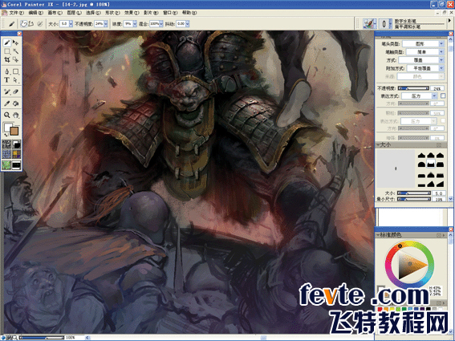Open the brush category selector icon
The width and height of the screenshot is (455, 341).
tap(369, 23)
